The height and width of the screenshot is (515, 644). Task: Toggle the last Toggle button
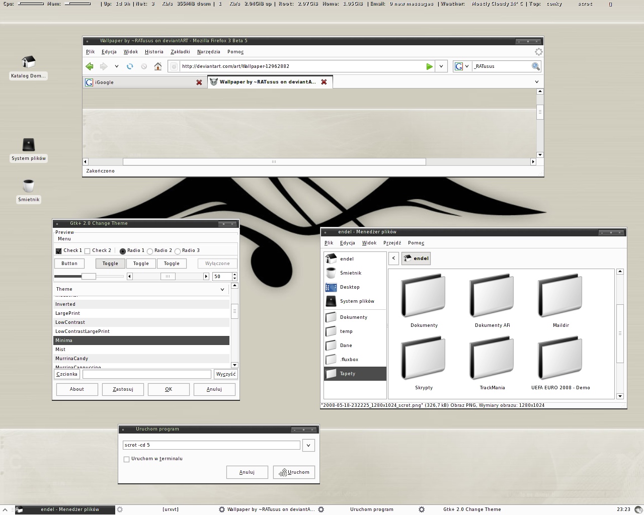[x=172, y=264]
